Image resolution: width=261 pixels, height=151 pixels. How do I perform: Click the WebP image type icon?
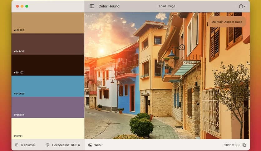(x=90, y=145)
